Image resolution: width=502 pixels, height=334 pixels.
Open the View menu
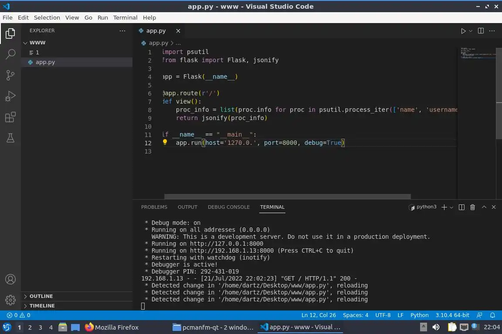[72, 17]
